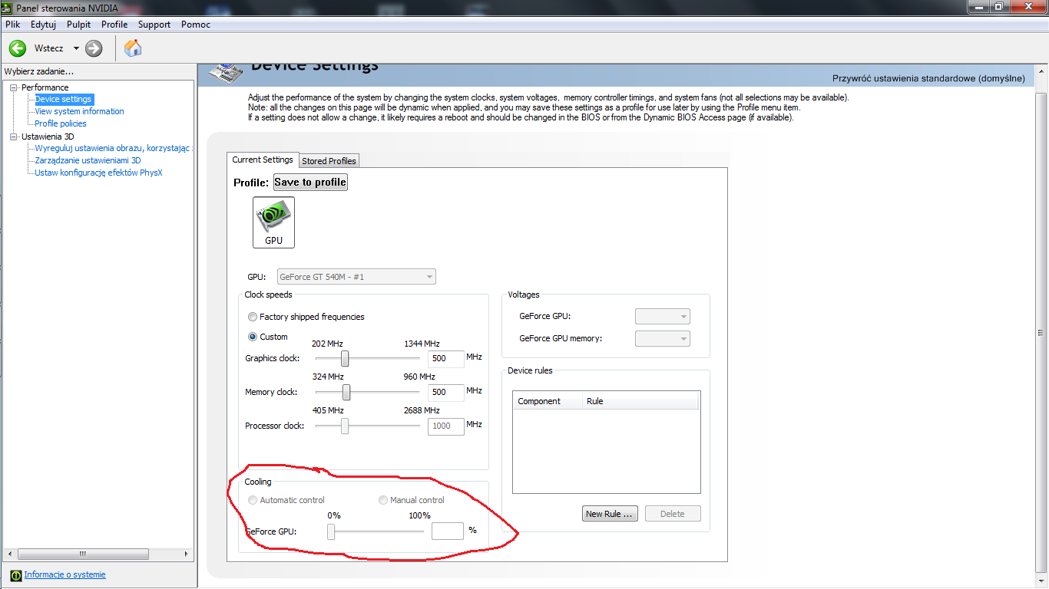
Task: Open View system information in the tree
Action: (79, 112)
